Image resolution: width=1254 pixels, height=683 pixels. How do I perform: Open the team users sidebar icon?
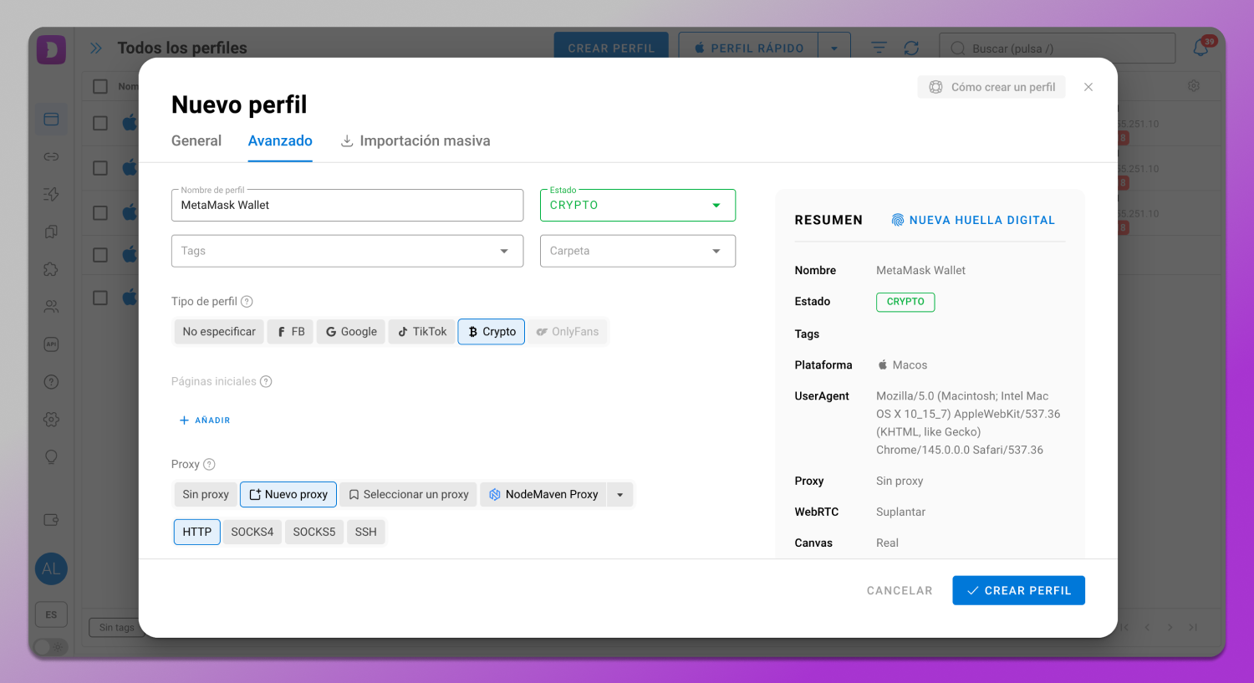pyautogui.click(x=51, y=307)
